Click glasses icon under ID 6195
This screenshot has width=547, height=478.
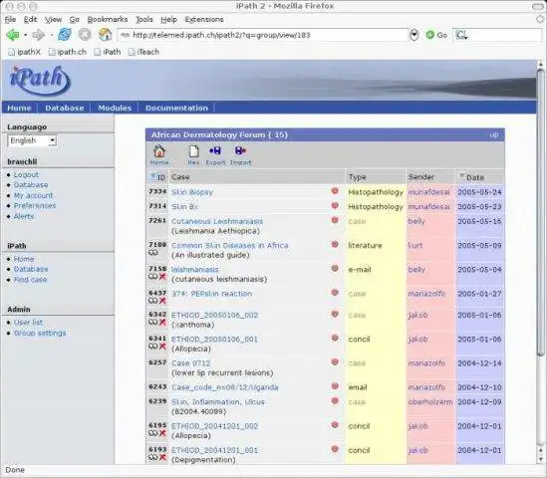coord(153,433)
